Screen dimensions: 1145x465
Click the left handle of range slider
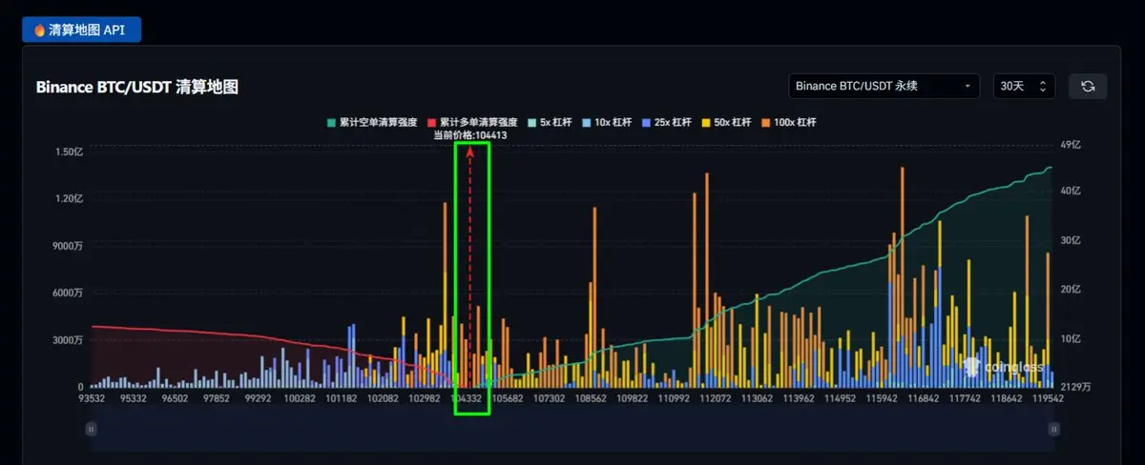click(92, 430)
